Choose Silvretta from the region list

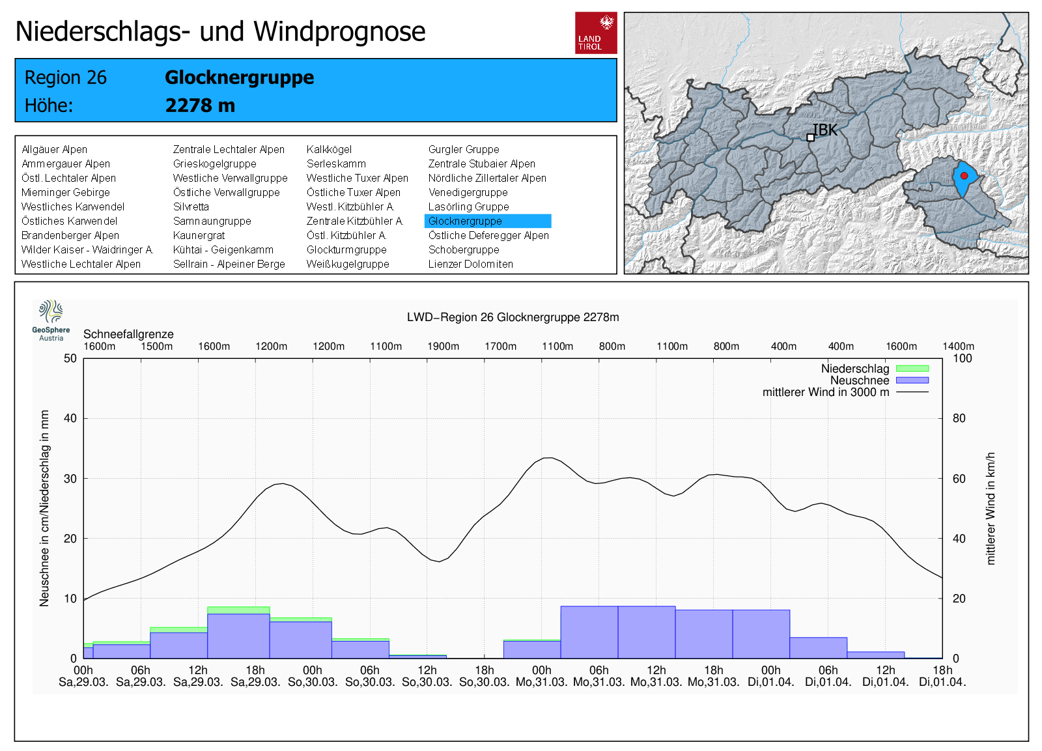coord(191,207)
